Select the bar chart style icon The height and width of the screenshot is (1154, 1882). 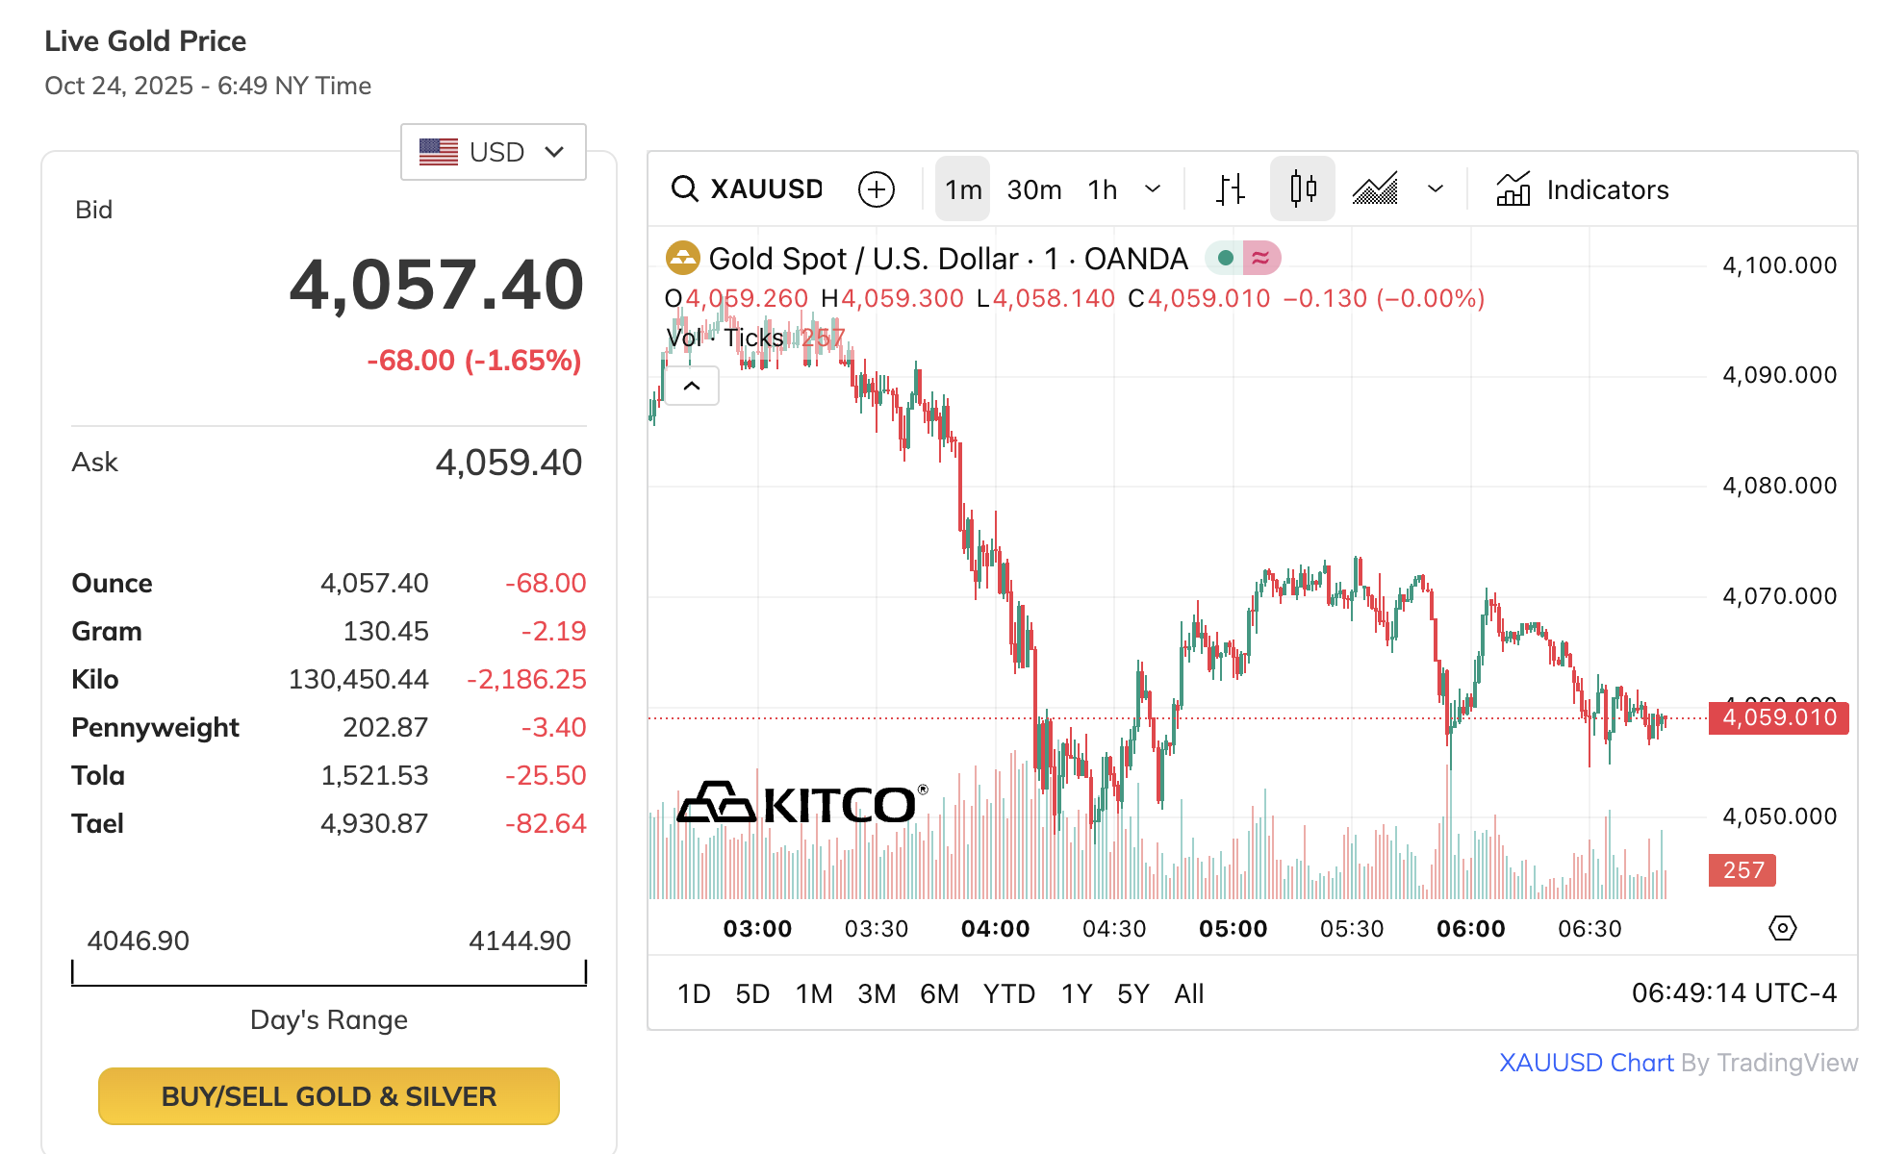1230,189
